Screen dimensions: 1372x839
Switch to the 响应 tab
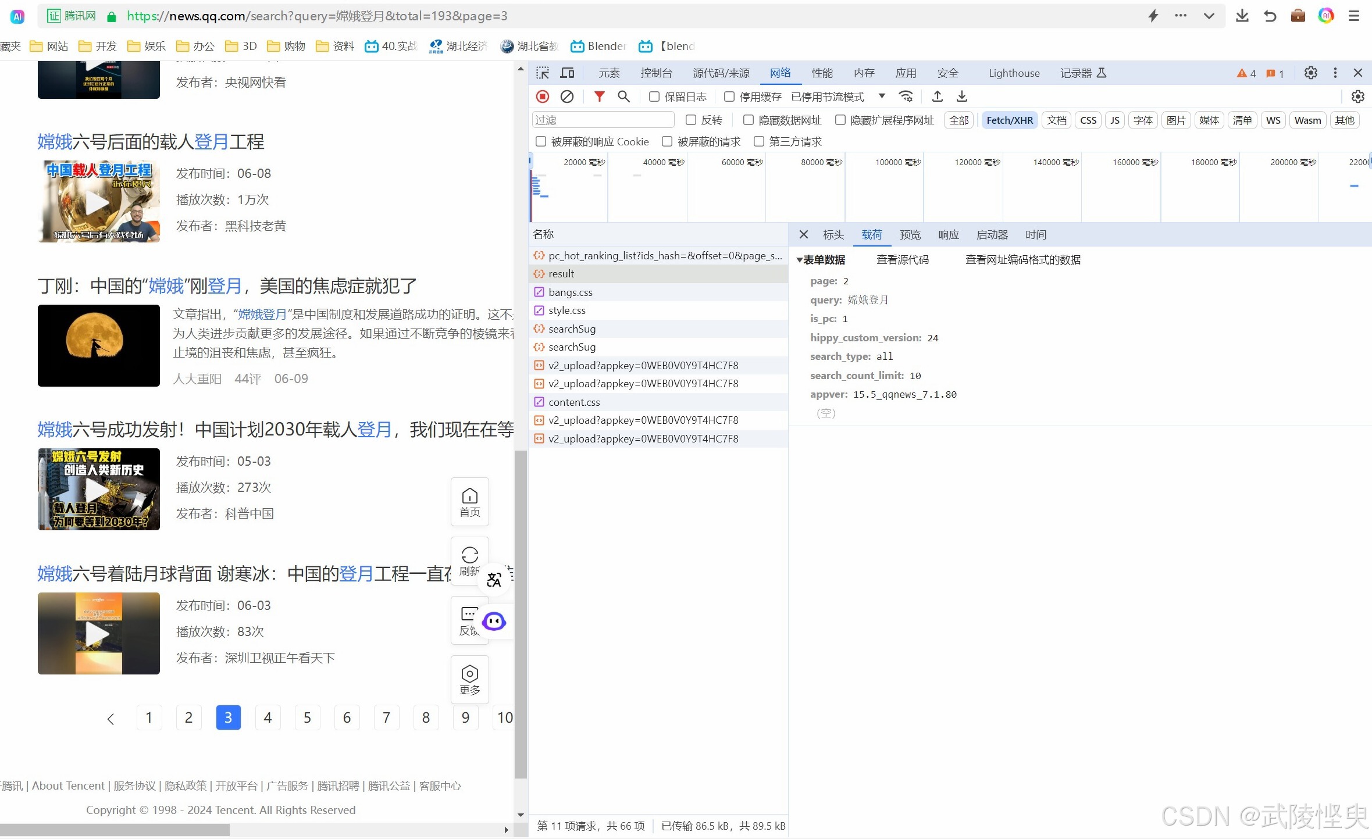coord(948,234)
